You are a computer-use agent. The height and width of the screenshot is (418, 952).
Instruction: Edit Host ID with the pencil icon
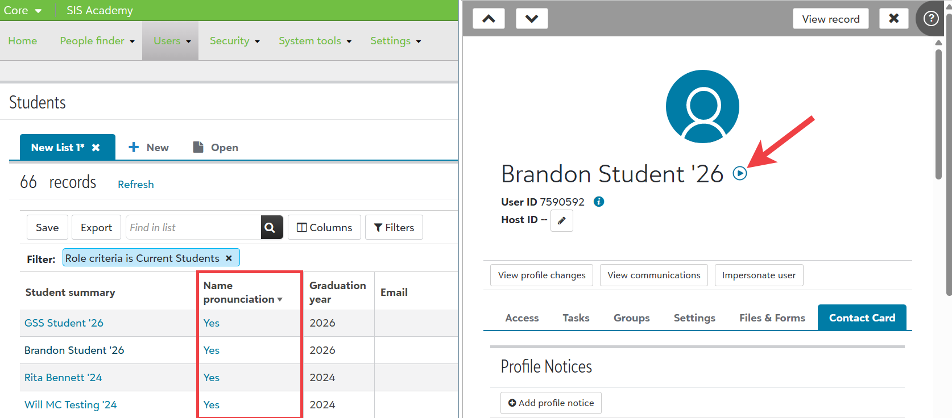tap(561, 220)
